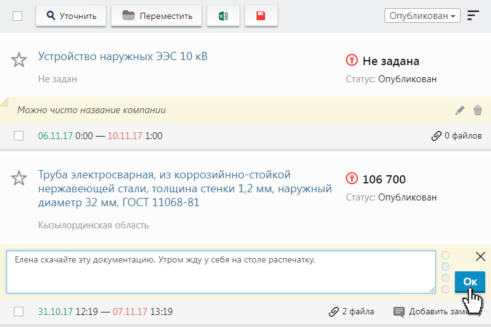Click the text area resize grip
The image size is (491, 327).
pos(432,290)
